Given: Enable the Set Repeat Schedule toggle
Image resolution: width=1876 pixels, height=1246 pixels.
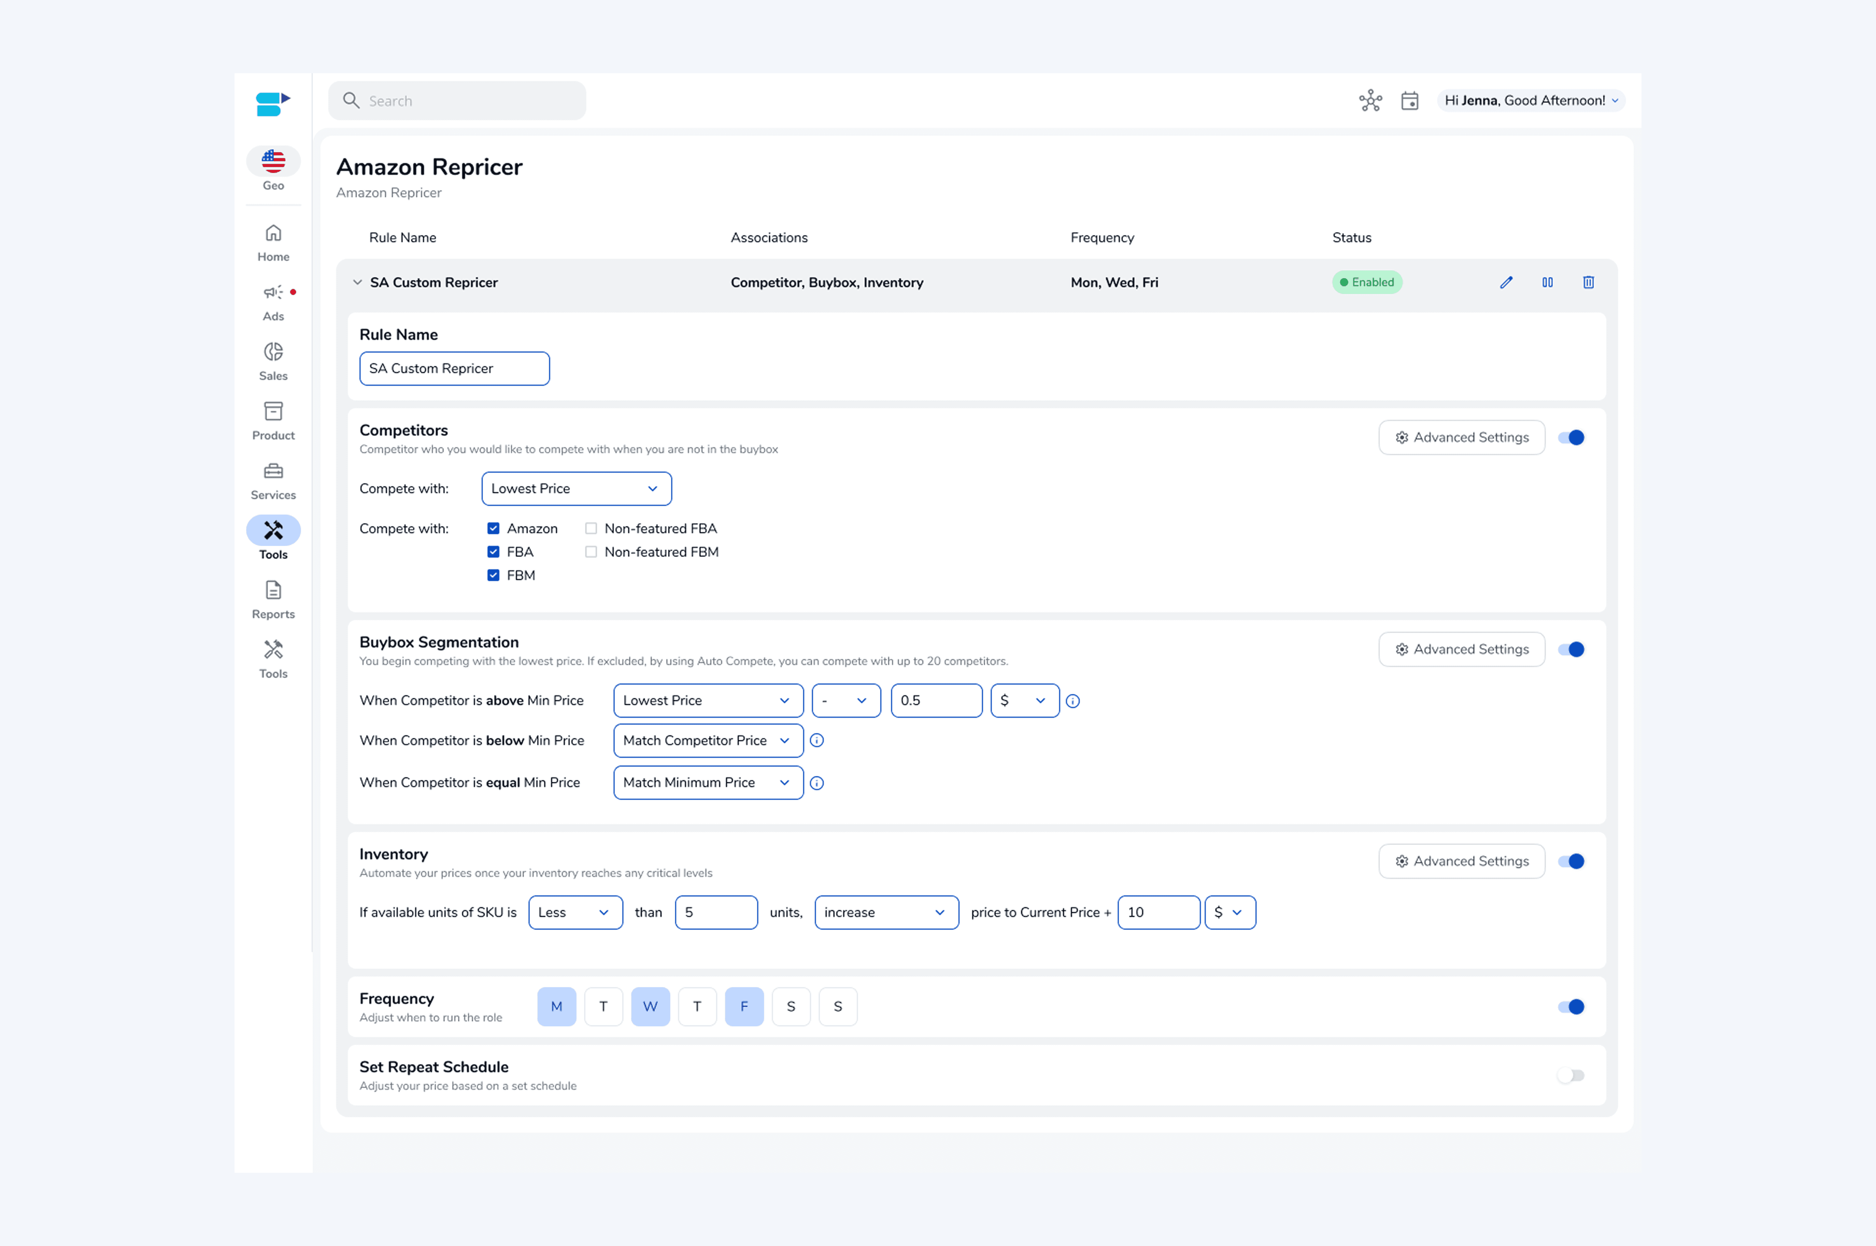Looking at the screenshot, I should [1571, 1075].
